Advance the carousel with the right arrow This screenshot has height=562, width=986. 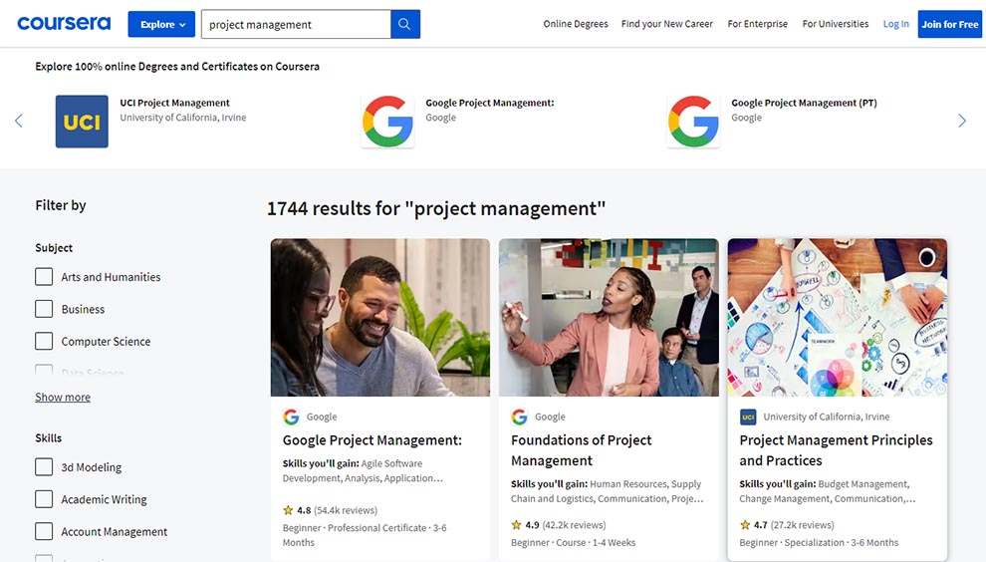961,121
